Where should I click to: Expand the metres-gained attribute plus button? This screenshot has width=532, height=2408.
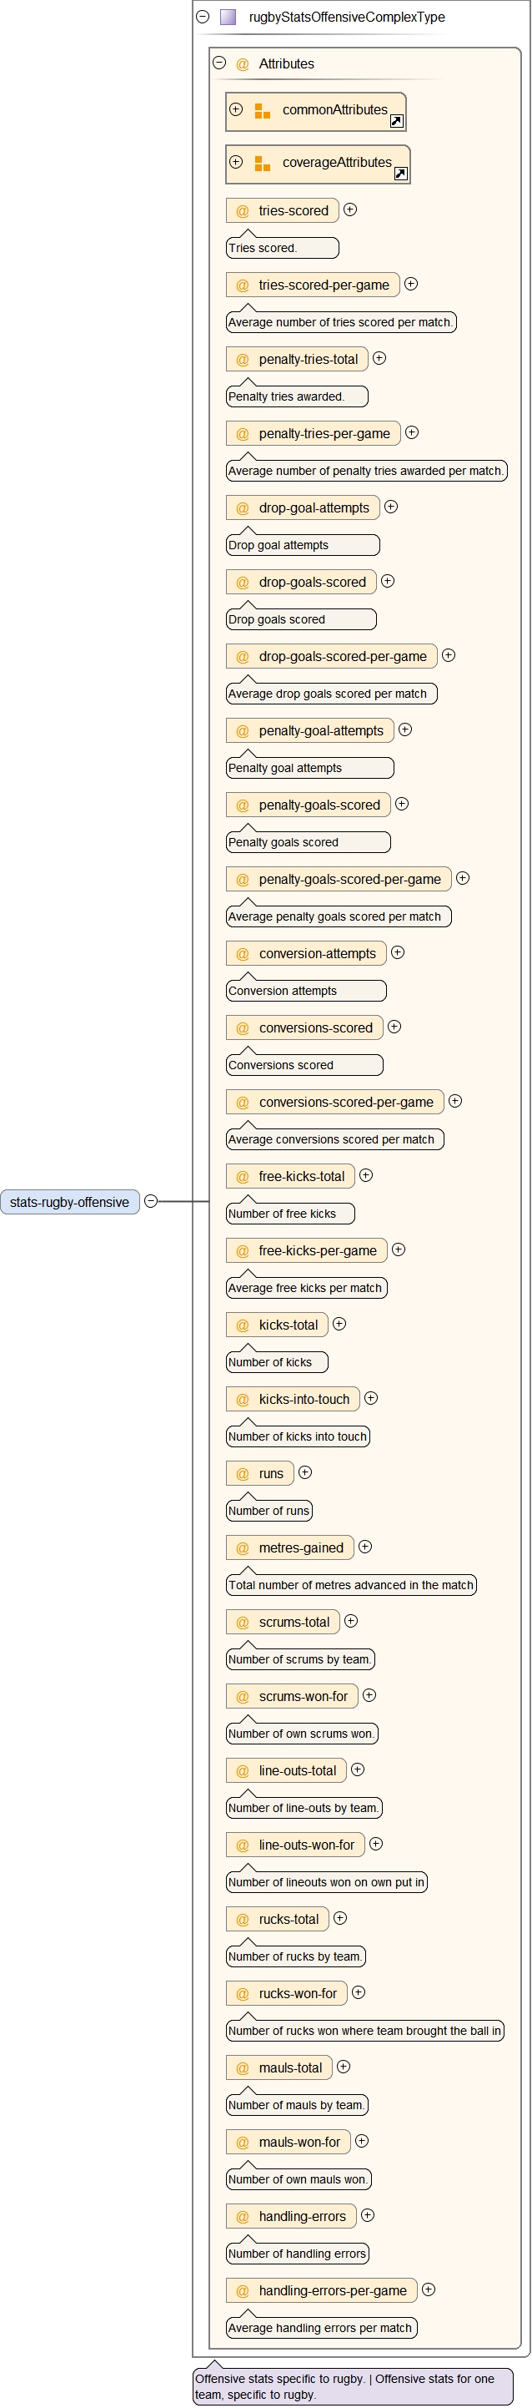pos(365,1547)
